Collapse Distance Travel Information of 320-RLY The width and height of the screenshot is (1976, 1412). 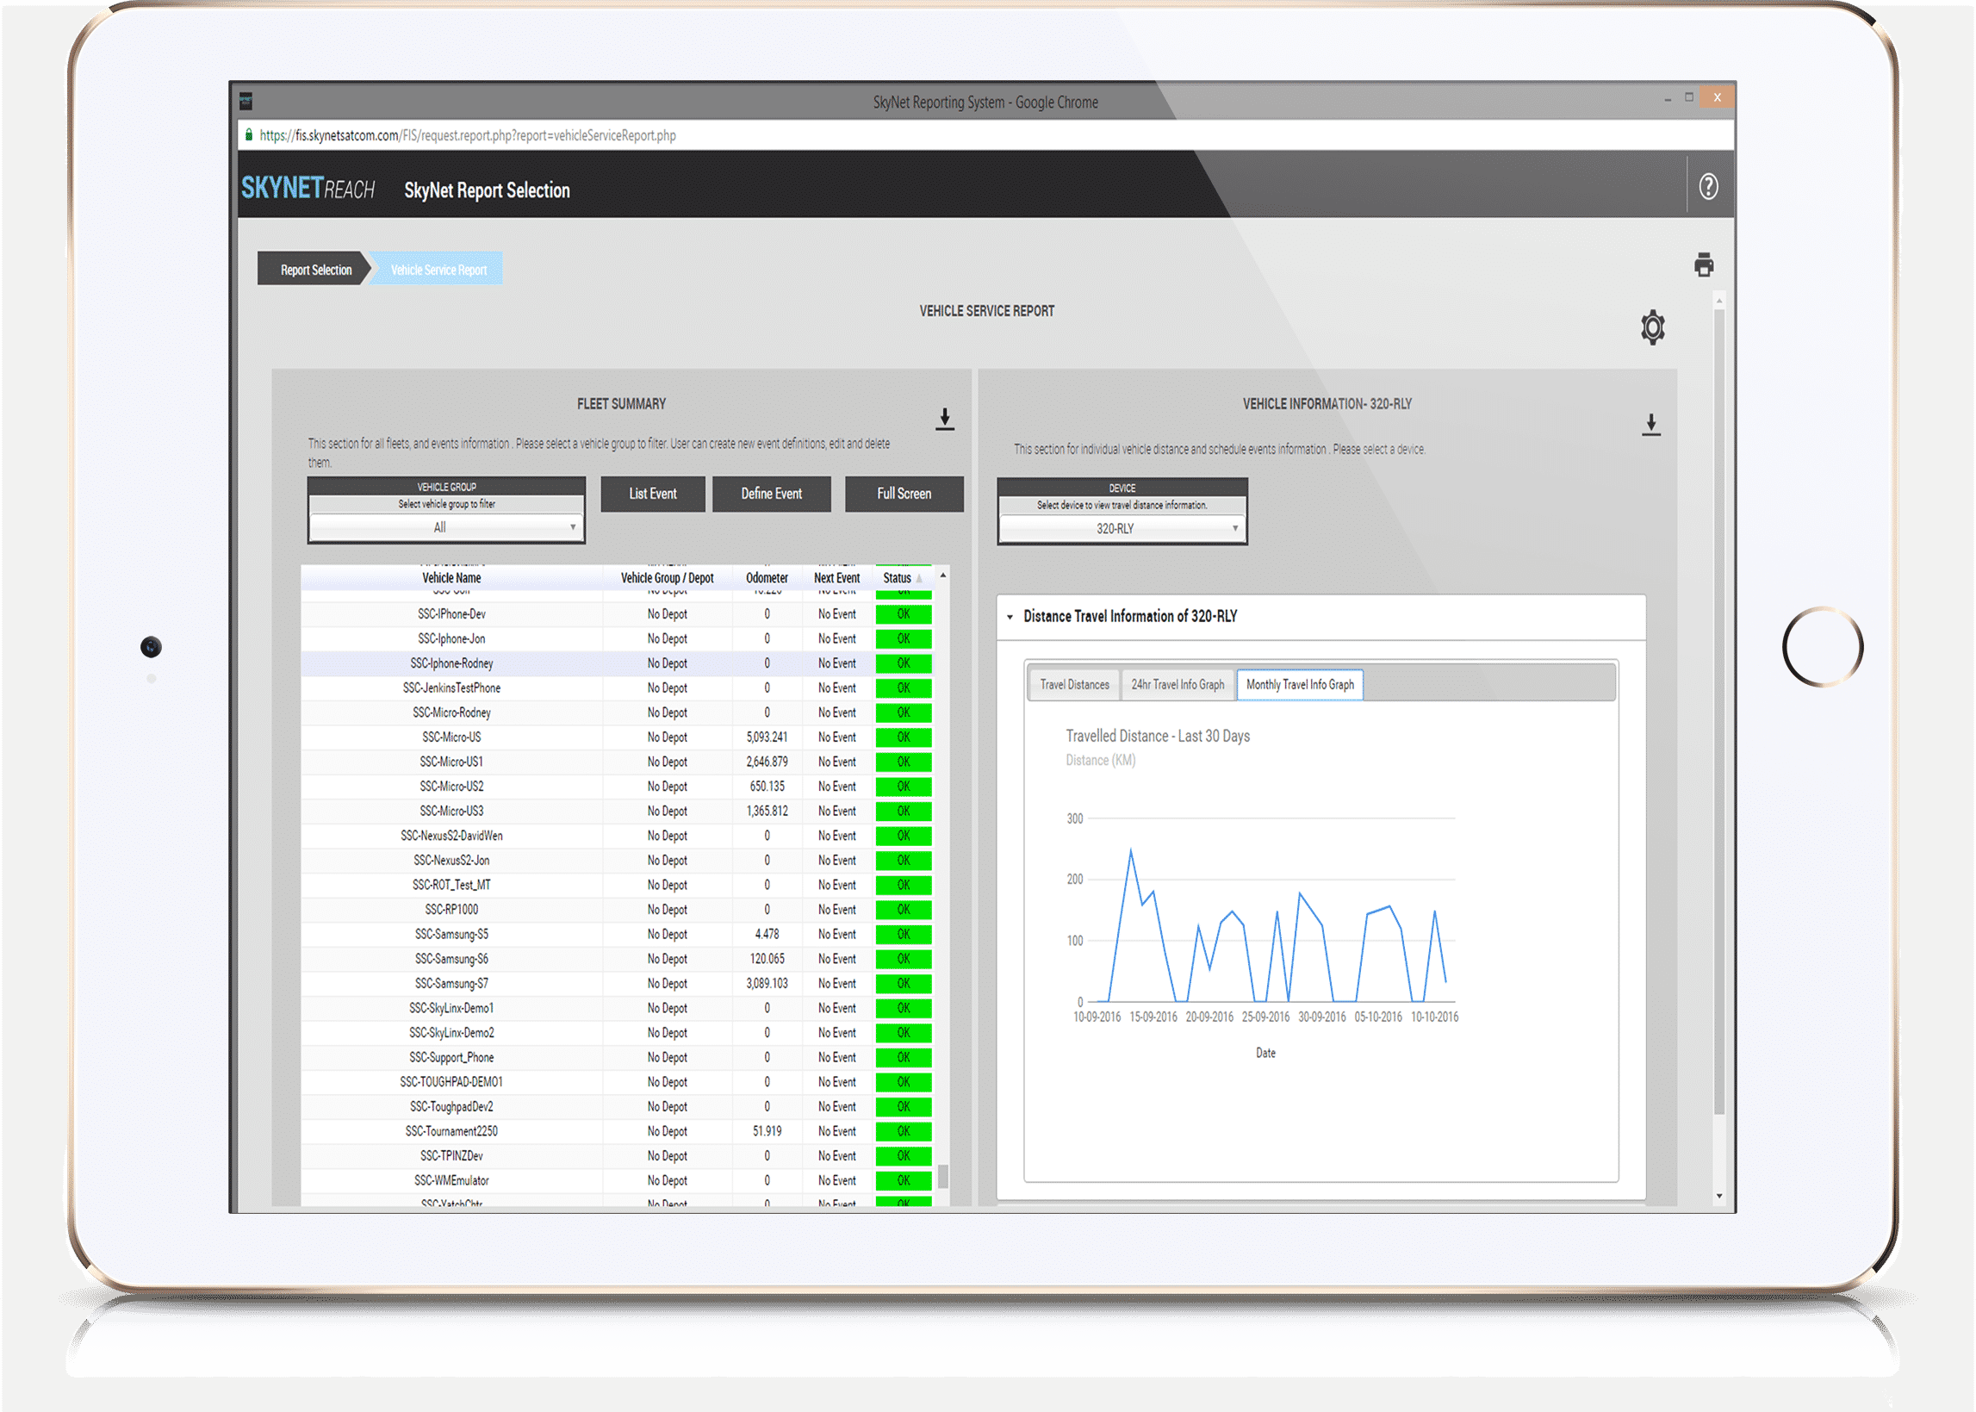(x=1010, y=617)
